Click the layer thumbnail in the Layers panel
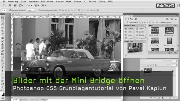The image size is (180, 101). point(148,71)
